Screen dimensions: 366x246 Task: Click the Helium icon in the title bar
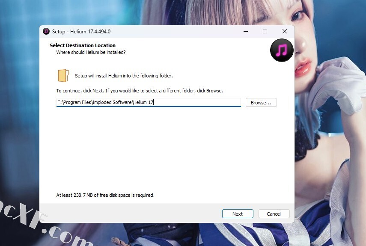[46, 31]
